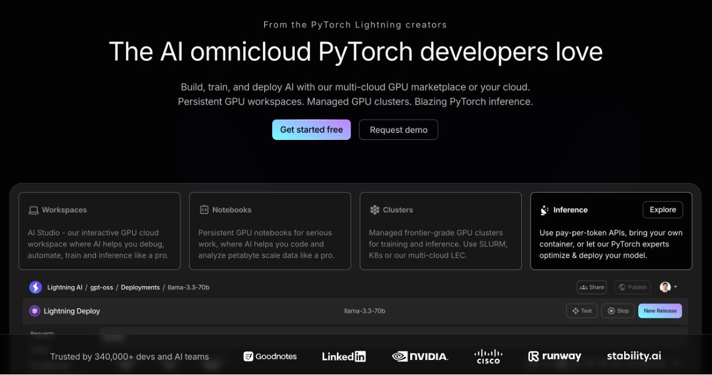Click the NVIDIA logo

[419, 356]
